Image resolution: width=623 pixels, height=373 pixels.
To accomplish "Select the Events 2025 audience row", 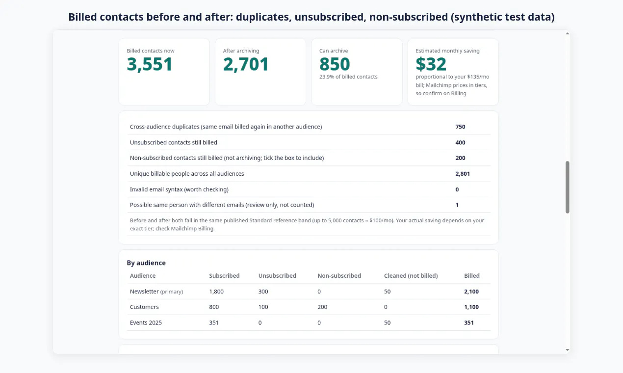I will pos(309,323).
